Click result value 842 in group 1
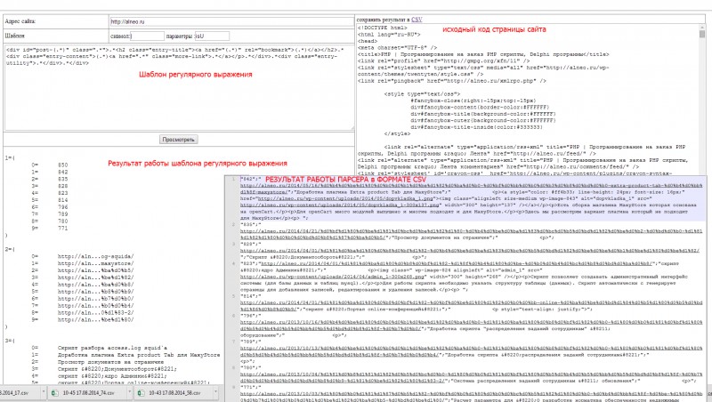 click(x=62, y=172)
